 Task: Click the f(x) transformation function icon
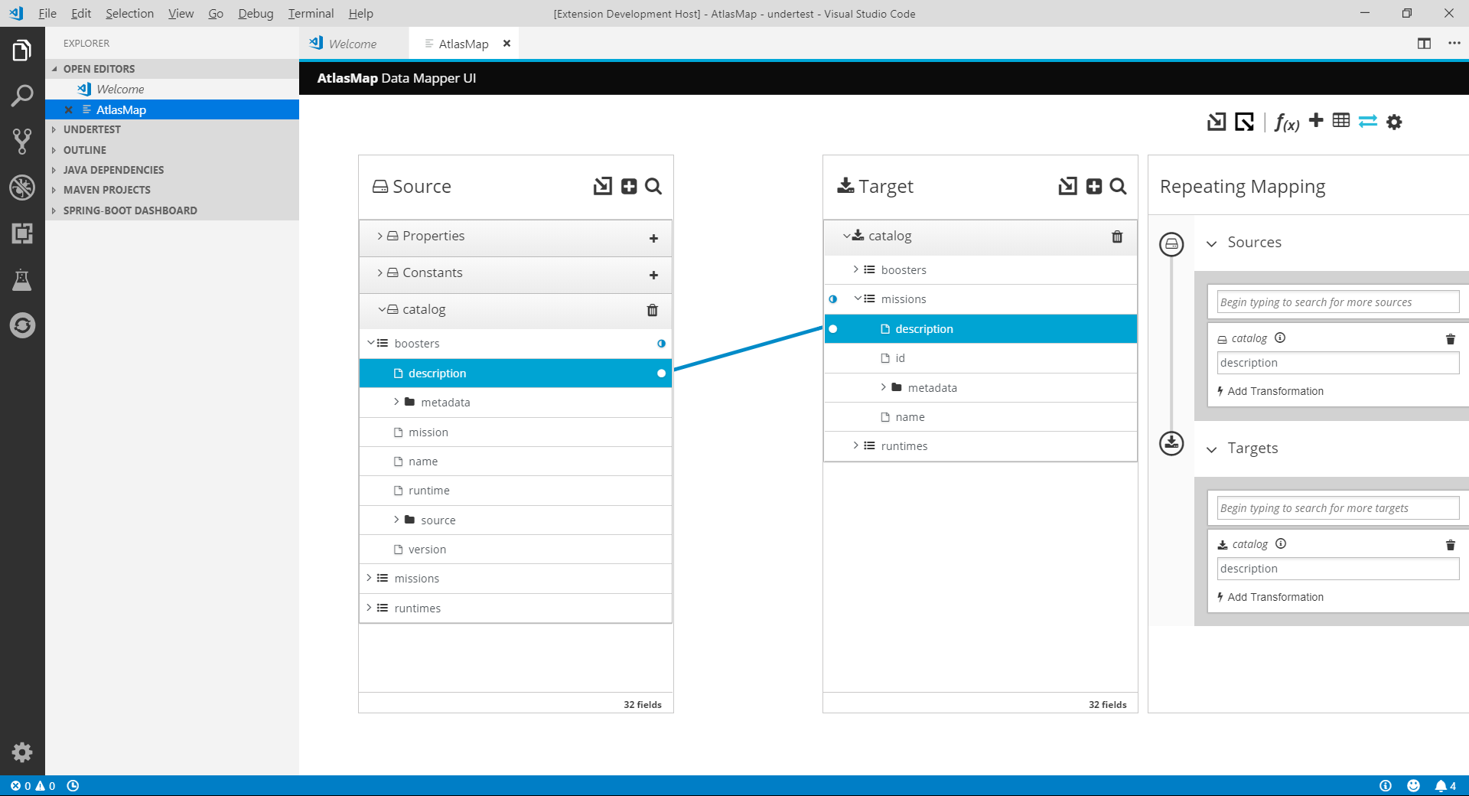(x=1286, y=122)
